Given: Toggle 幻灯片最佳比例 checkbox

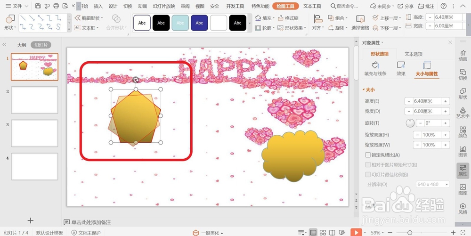Looking at the screenshot, I should point(368,174).
